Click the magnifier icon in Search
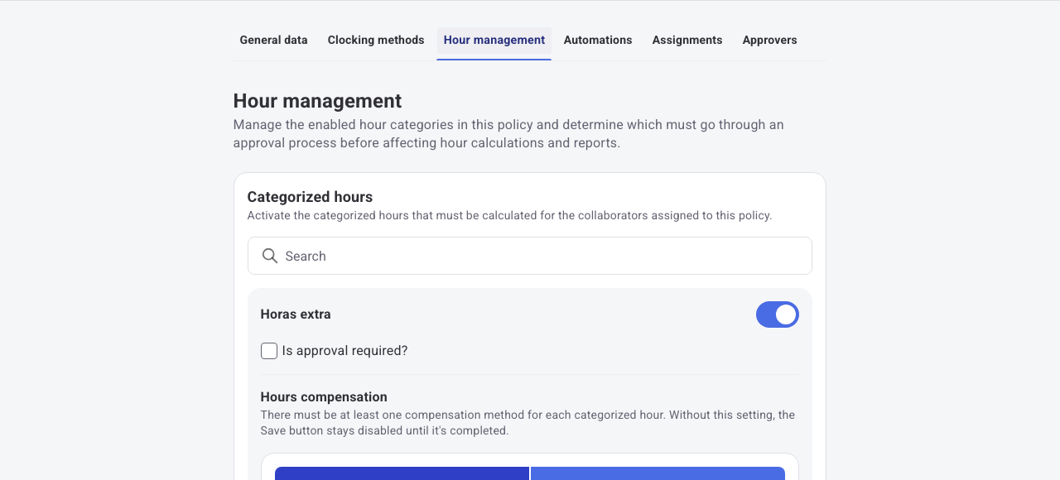 tap(269, 256)
